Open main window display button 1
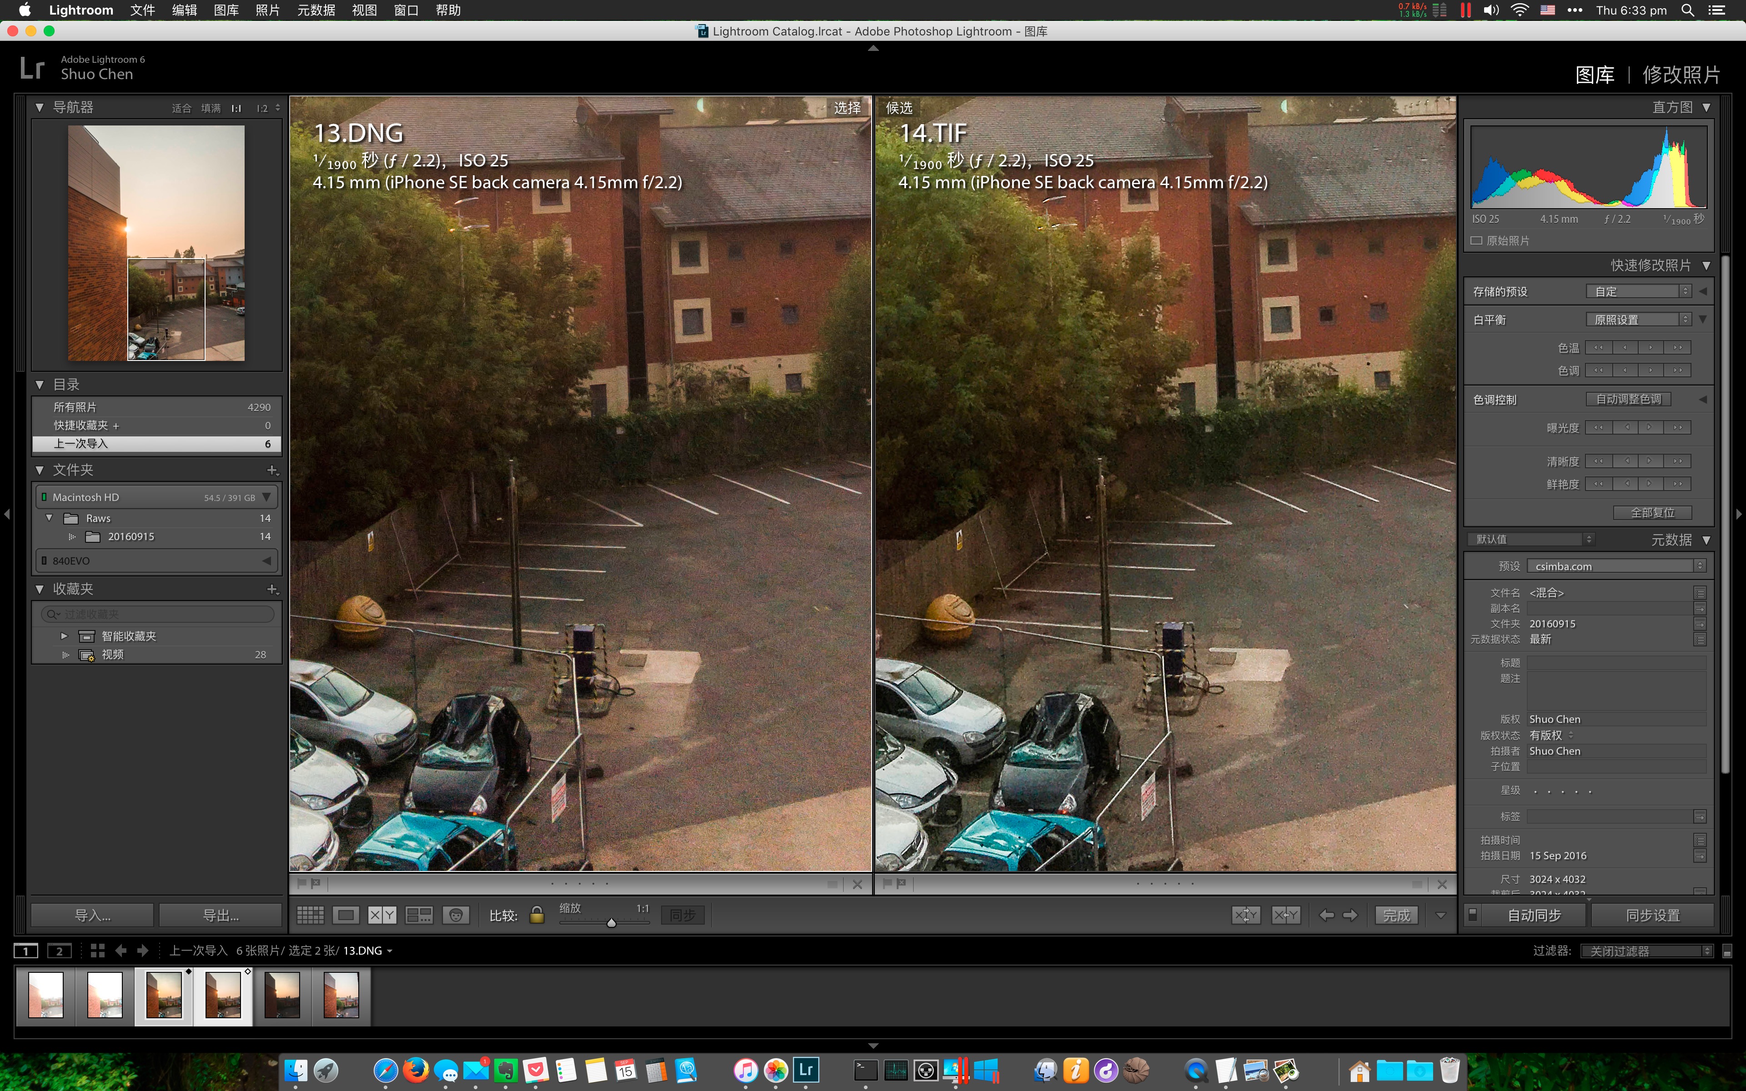 click(26, 950)
